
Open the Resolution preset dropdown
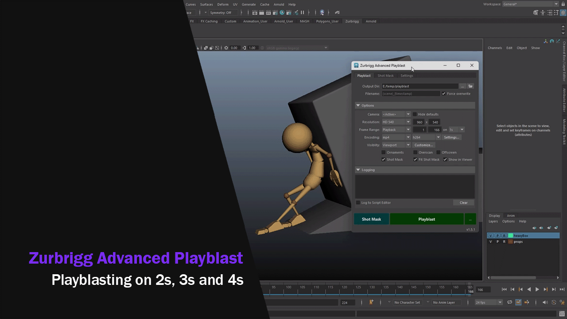click(x=396, y=122)
